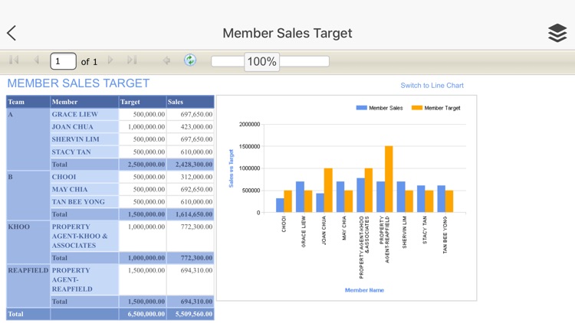The height and width of the screenshot is (323, 575).
Task: Click the back to parent report arrow
Action: pos(166,60)
